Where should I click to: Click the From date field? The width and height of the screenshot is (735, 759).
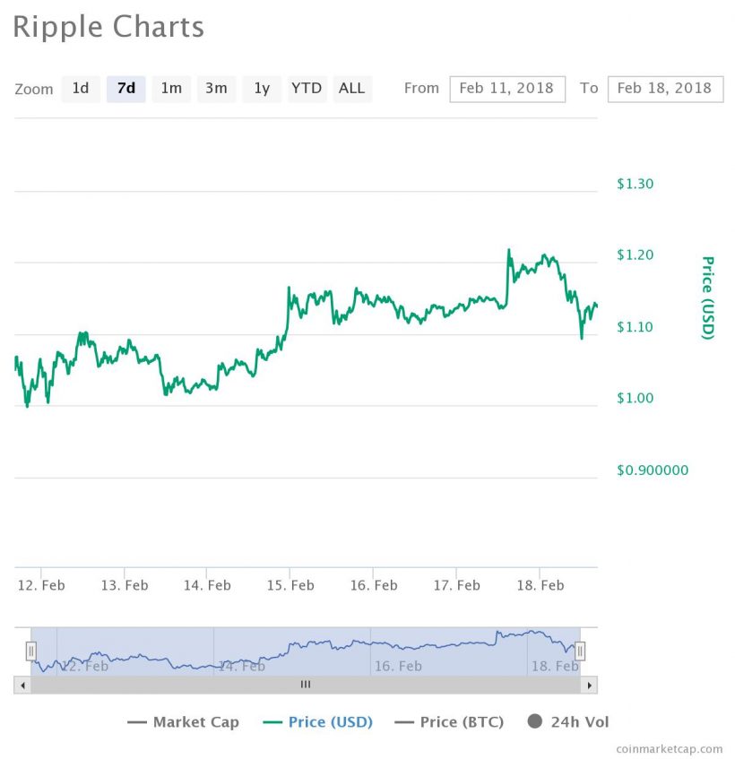click(507, 89)
